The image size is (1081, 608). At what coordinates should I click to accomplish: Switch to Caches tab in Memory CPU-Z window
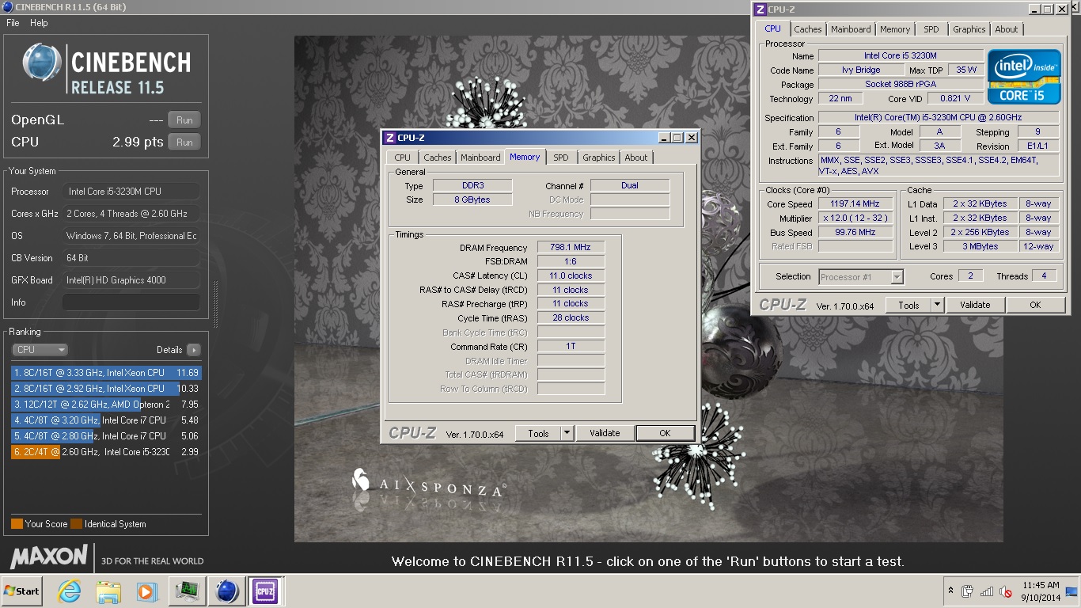pyautogui.click(x=438, y=158)
